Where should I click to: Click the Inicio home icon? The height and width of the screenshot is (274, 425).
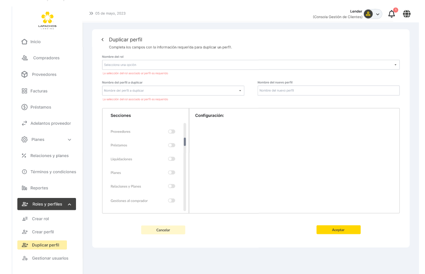[x=24, y=42]
